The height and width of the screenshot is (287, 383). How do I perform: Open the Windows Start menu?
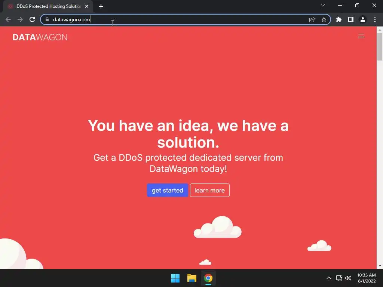pos(175,278)
